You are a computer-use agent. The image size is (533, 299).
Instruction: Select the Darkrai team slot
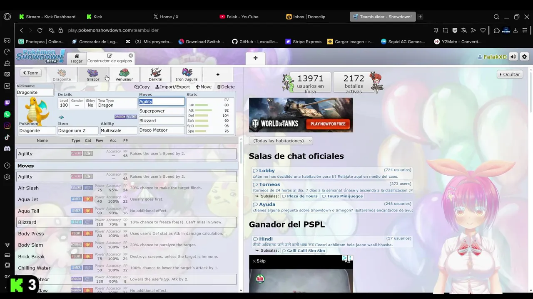pyautogui.click(x=155, y=75)
